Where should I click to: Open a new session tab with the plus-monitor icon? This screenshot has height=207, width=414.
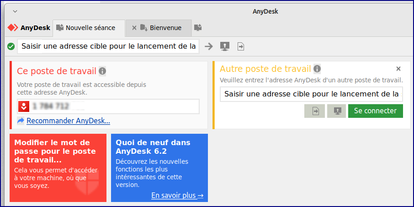(198, 28)
